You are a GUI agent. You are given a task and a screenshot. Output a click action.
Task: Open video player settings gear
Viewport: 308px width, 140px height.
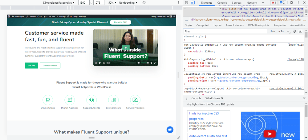click(x=151, y=63)
